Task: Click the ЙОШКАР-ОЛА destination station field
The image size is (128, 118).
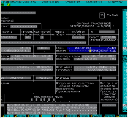Action: pos(92,48)
